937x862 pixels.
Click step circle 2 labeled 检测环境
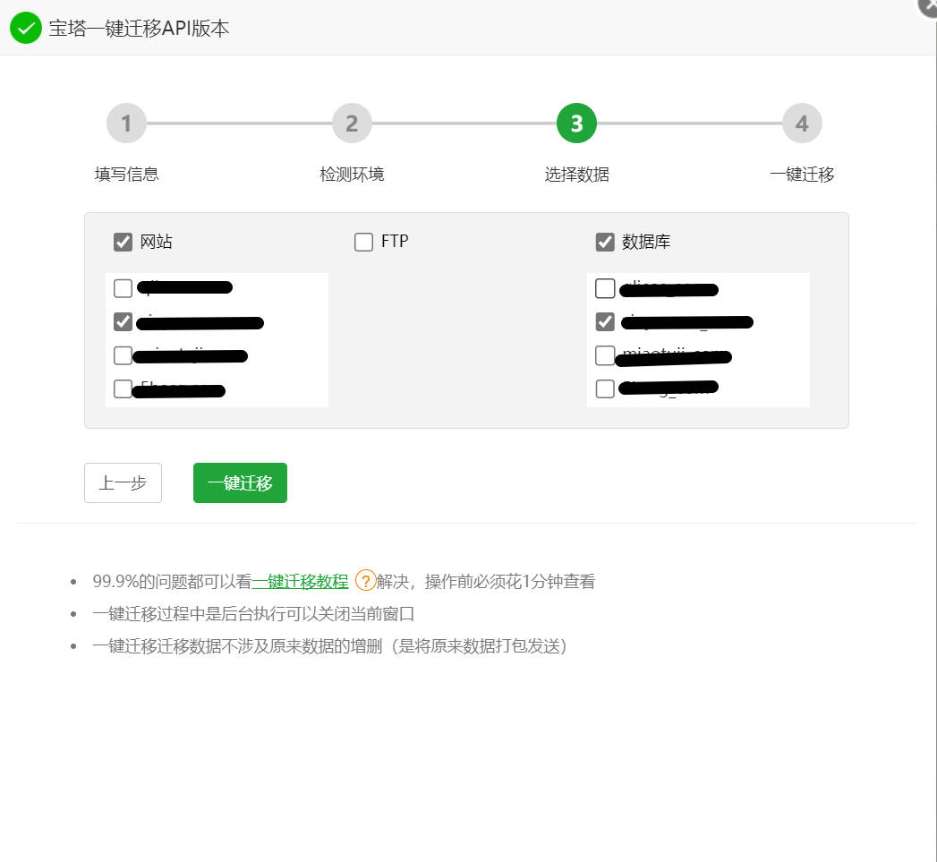pos(351,123)
